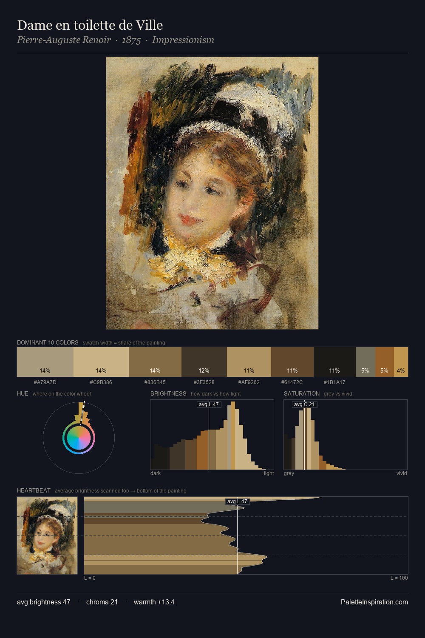Click the golden 4% swatch
Screen dimensions: 425x638
coord(401,362)
